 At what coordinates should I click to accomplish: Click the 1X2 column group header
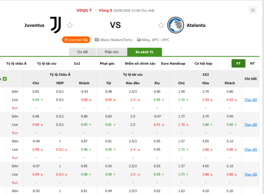tap(206, 75)
